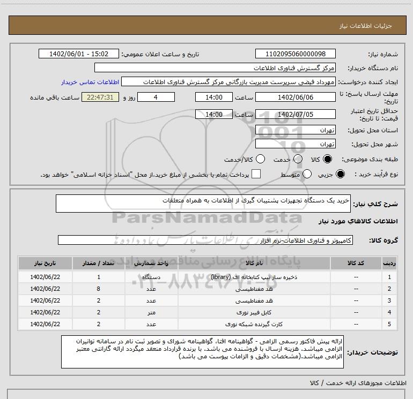The width and height of the screenshot is (413, 399).
Task: Click the نام دستگاه خریدار field
Action: click(215, 67)
